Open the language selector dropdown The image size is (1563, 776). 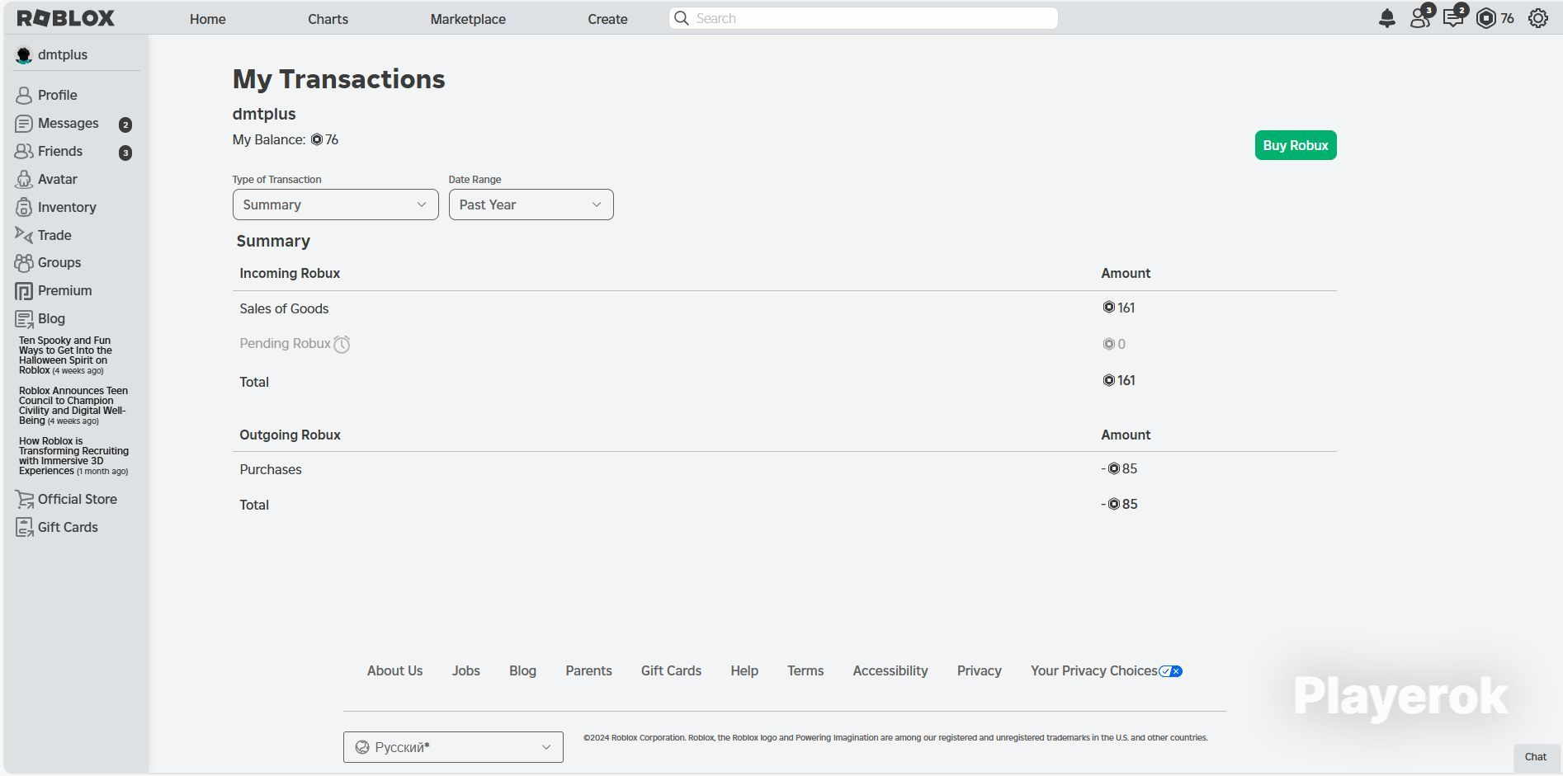pos(453,747)
